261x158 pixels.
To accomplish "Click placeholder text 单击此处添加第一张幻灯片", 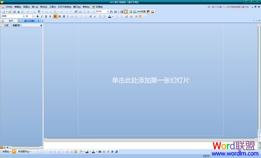I will [x=151, y=81].
